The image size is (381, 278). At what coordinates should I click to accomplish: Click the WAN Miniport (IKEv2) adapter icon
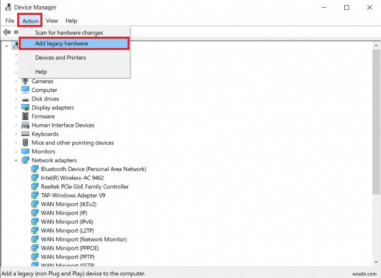pos(35,204)
